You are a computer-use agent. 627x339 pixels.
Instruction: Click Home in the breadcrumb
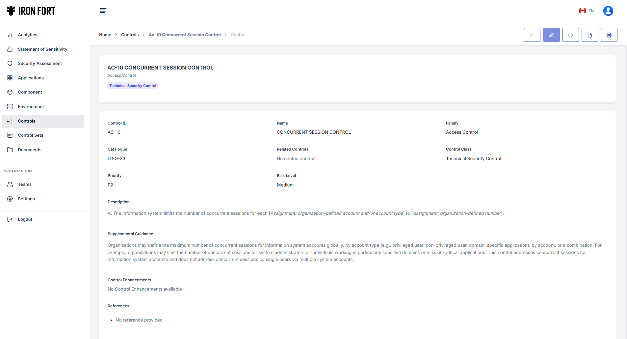click(105, 35)
